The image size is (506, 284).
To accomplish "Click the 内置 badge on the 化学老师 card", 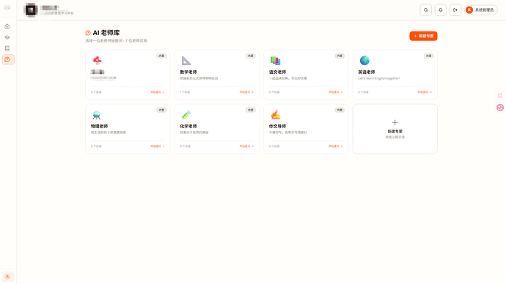I will pos(250,110).
